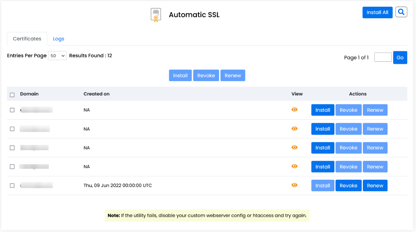Check the select-all checkbox in the header
The image size is (416, 232).
pos(12,95)
